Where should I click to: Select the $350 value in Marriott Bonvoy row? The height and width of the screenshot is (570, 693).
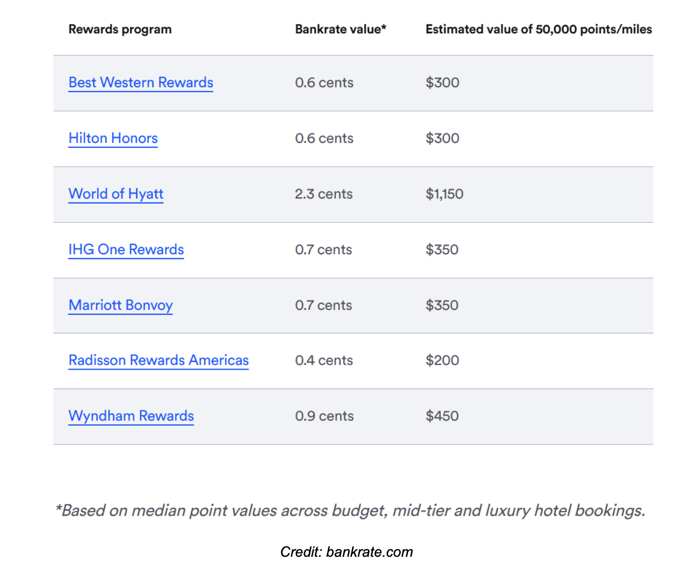point(442,306)
